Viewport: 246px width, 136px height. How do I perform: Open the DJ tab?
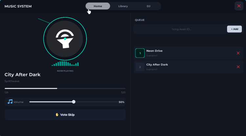pos(148,6)
